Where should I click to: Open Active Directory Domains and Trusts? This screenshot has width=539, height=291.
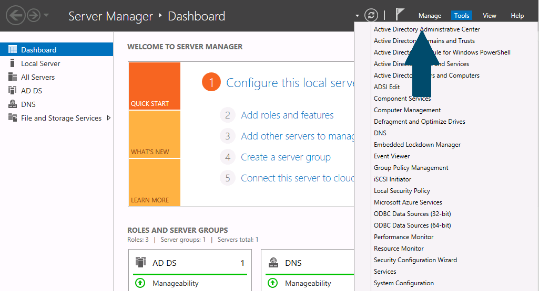tap(424, 41)
